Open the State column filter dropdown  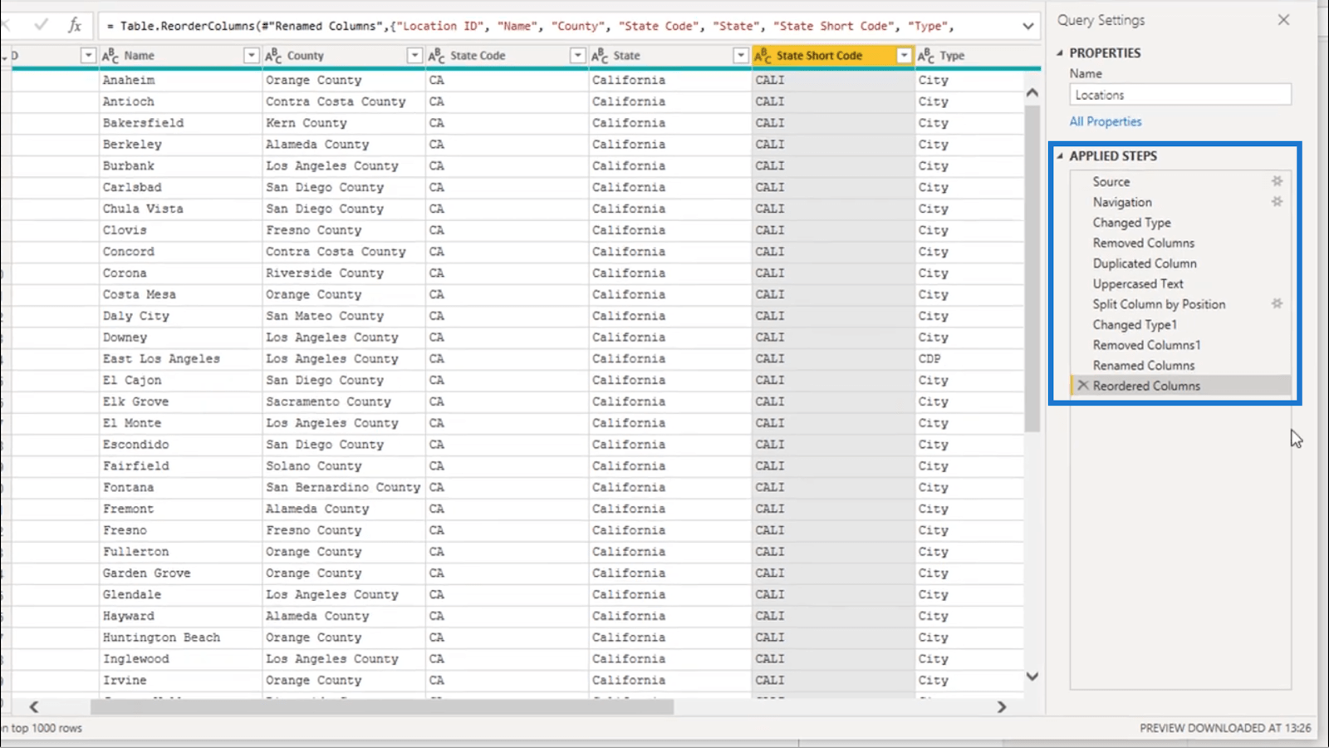740,56
